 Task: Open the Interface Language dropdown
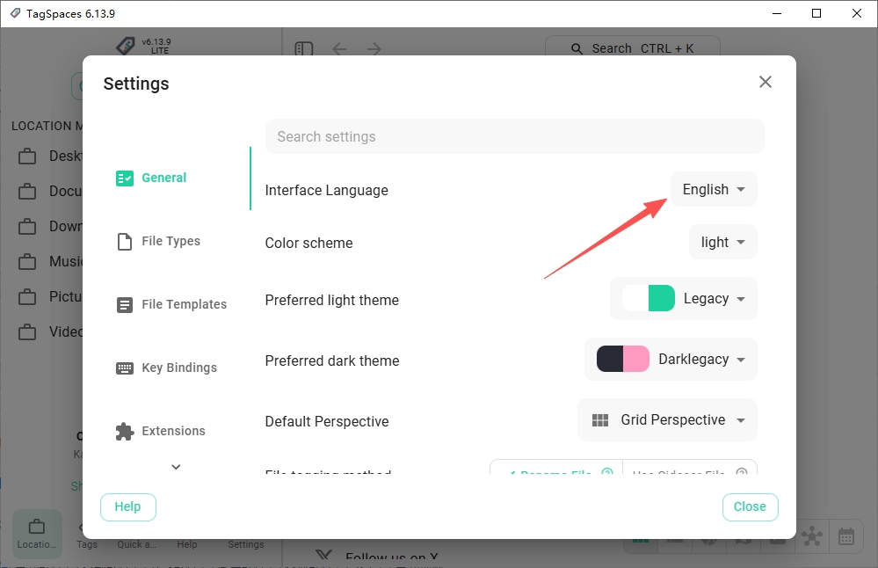(x=714, y=189)
